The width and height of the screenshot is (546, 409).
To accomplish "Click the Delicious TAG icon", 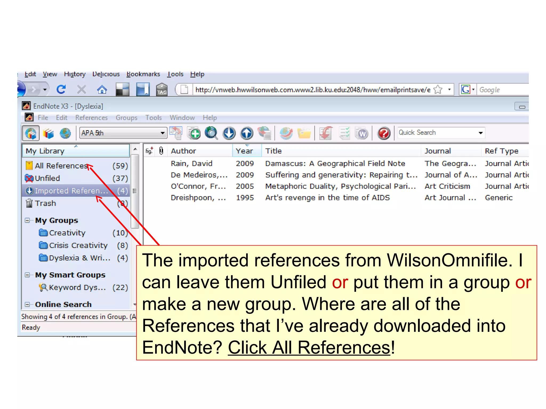I will click(x=162, y=89).
